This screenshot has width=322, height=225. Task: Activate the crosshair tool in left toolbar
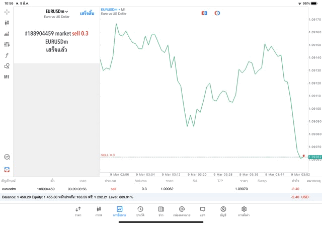point(7,12)
